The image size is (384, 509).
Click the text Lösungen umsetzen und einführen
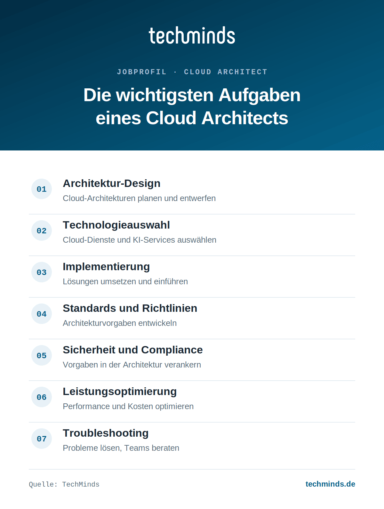tap(125, 281)
